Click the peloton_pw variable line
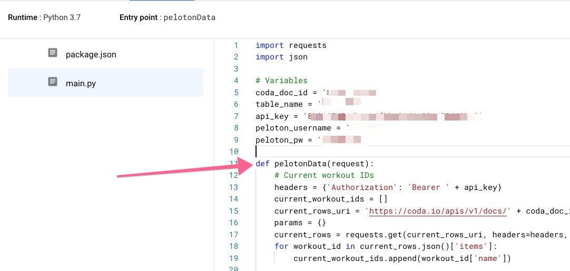Viewport: 570px width, 271px height. point(284,140)
